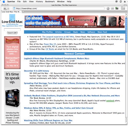Click the menu bar sync arrows icon
The height and width of the screenshot is (128, 128).
click(x=121, y=2)
